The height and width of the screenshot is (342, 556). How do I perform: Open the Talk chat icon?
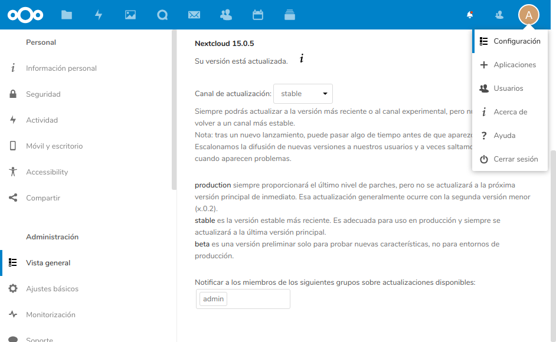click(162, 15)
